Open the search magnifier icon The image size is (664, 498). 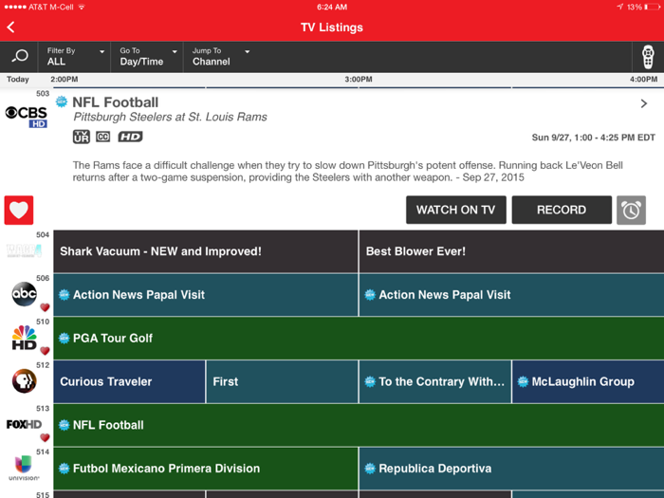pyautogui.click(x=20, y=56)
